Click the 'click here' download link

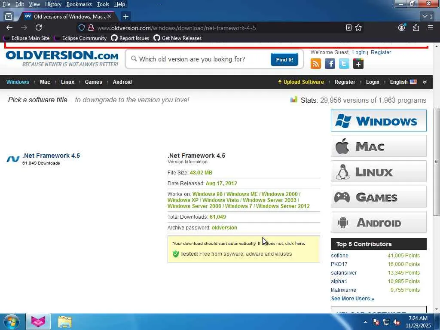tap(295, 243)
